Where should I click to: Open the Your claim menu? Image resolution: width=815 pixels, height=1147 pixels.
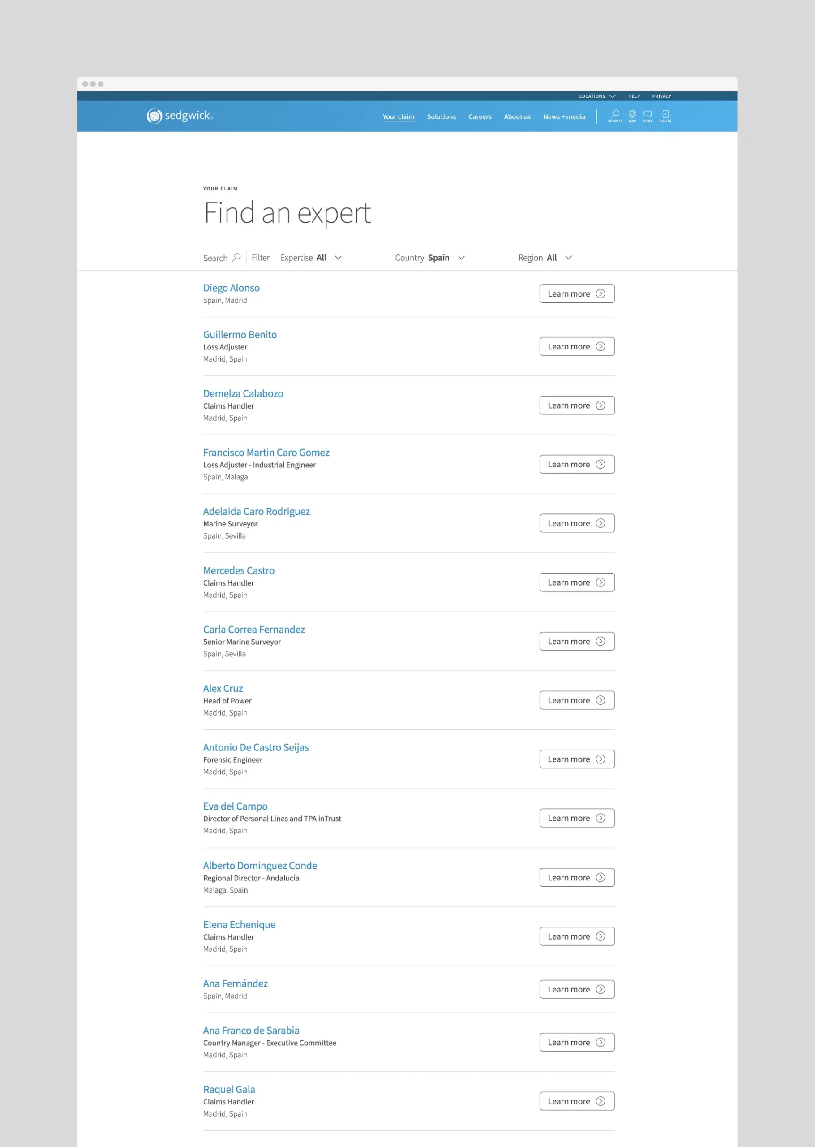pos(399,116)
